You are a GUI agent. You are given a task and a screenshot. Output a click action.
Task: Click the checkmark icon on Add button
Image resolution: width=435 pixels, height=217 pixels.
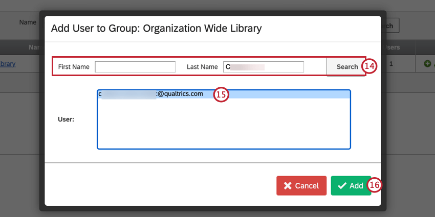coord(342,186)
